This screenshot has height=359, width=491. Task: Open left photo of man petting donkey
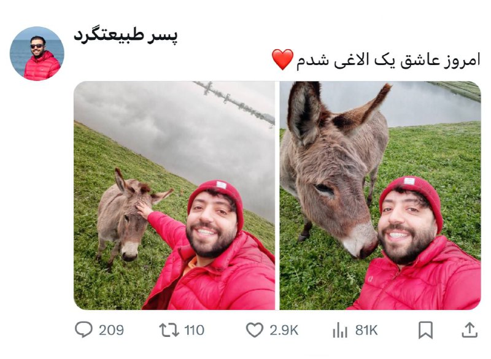click(x=174, y=195)
